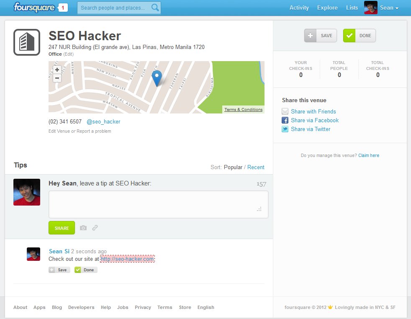Click the search magnifier icon

click(x=155, y=8)
